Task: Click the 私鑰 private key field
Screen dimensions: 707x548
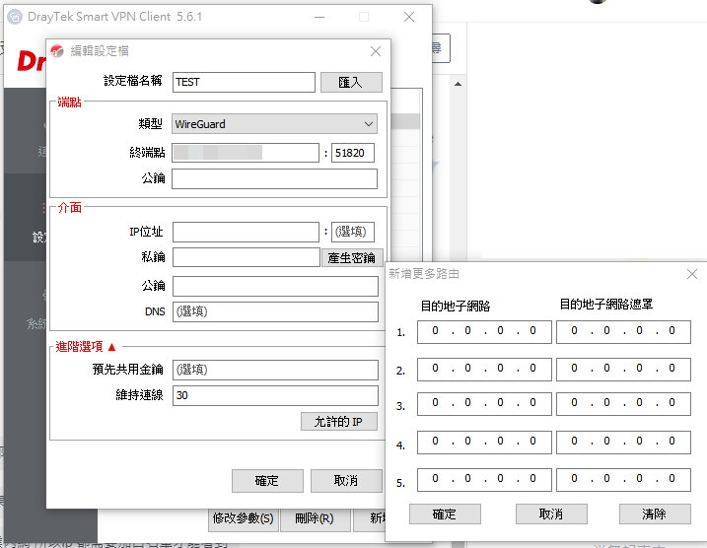Action: pos(246,258)
